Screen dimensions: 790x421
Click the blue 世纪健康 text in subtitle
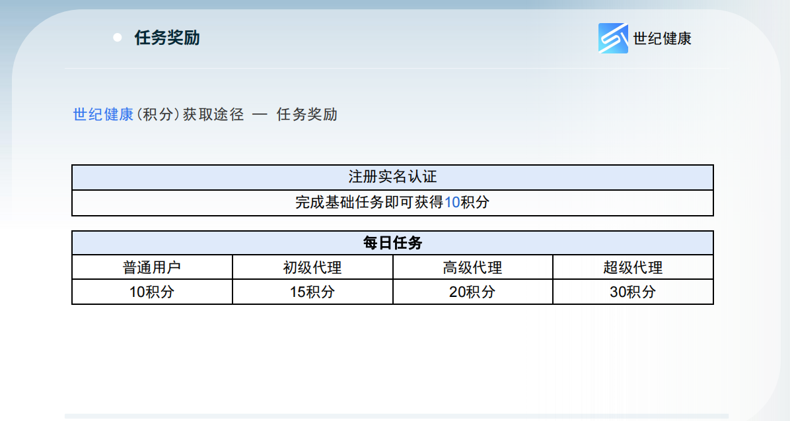pos(103,114)
